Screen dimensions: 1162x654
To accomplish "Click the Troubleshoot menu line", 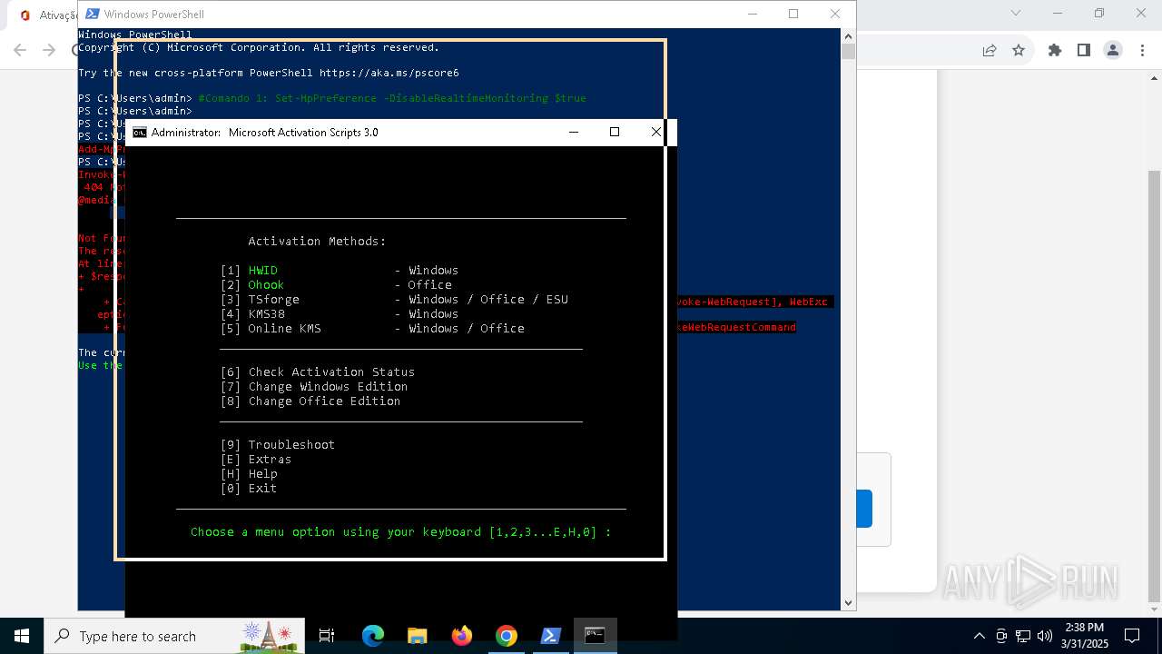I will pos(278,444).
